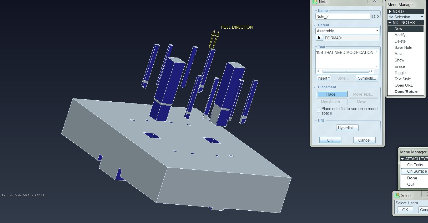Select the PULL DIRECTION note text

(x=237, y=27)
